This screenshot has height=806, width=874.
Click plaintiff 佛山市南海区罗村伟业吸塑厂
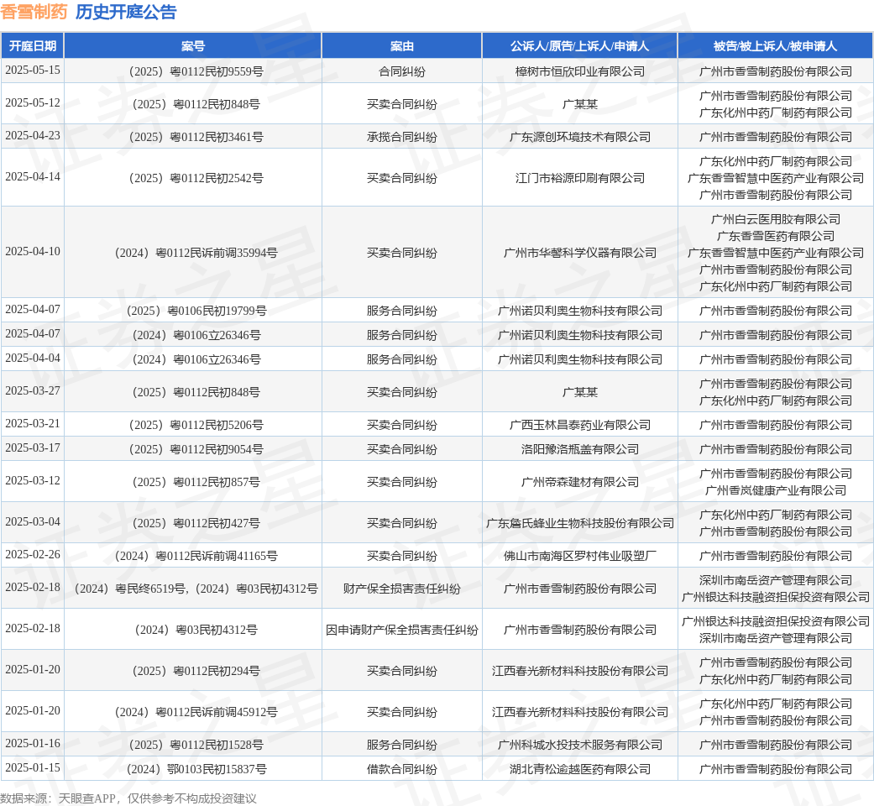[x=579, y=557]
